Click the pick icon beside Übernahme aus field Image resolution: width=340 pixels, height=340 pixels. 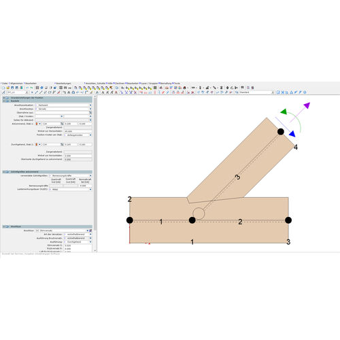point(90,113)
